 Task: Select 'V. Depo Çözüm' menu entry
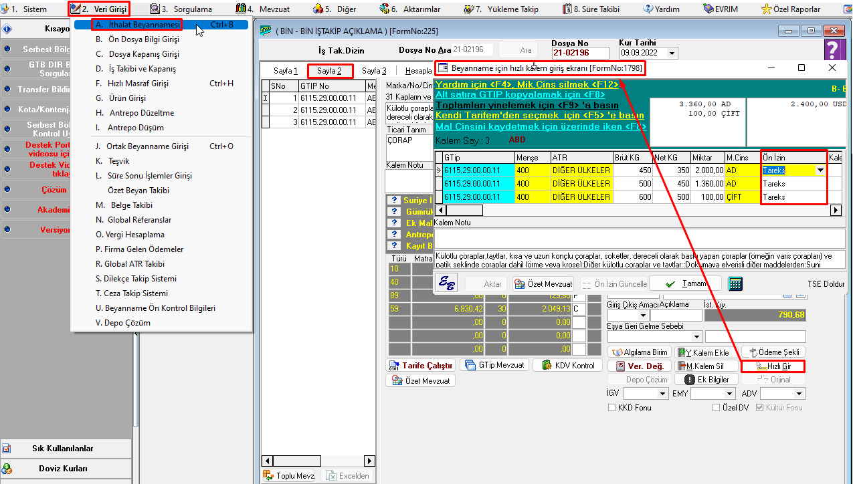[161, 323]
